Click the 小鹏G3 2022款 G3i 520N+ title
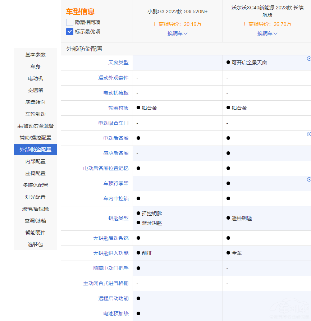The width and height of the screenshot is (311, 321). point(177,12)
